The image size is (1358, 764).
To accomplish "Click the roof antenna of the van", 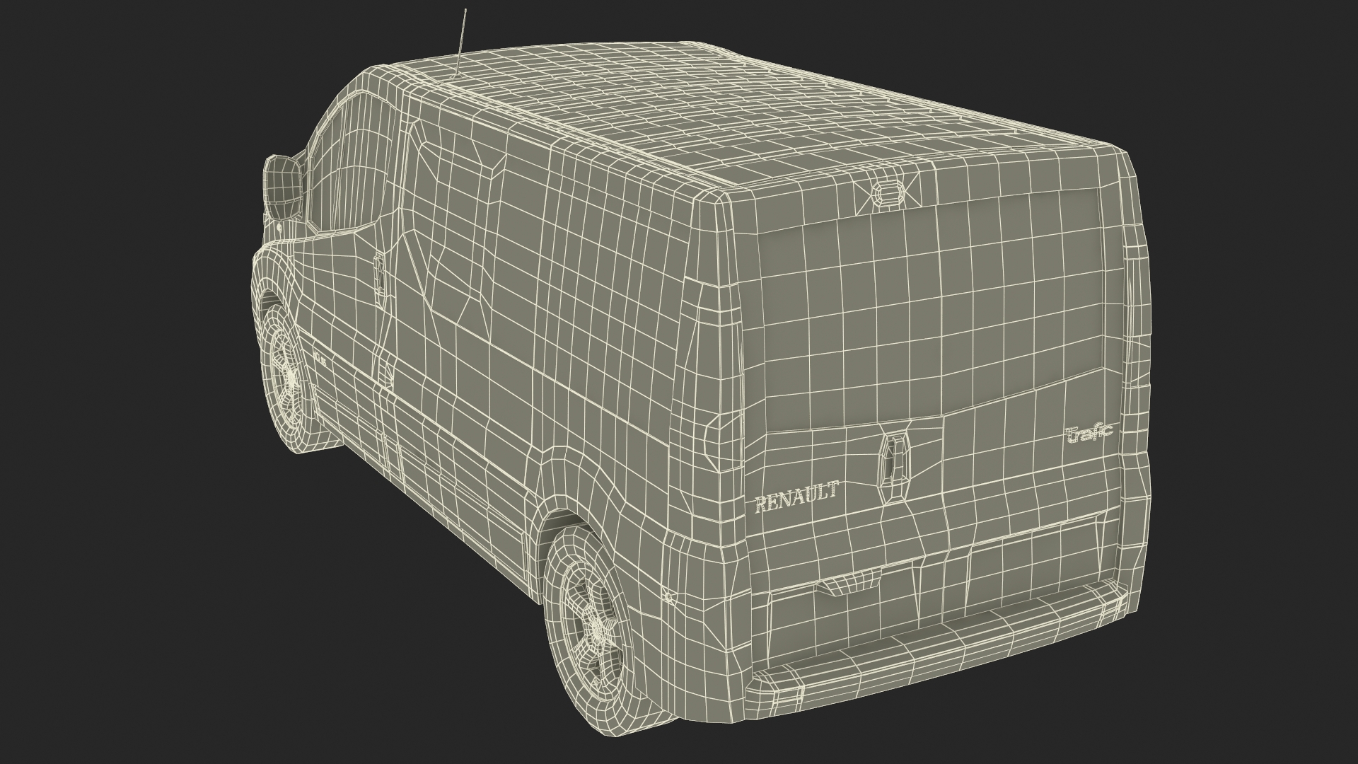I will 462,42.
